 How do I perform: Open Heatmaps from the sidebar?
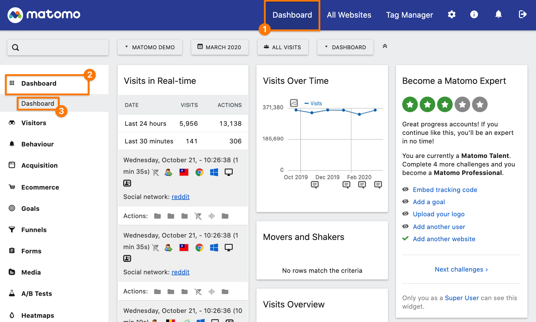tap(37, 315)
